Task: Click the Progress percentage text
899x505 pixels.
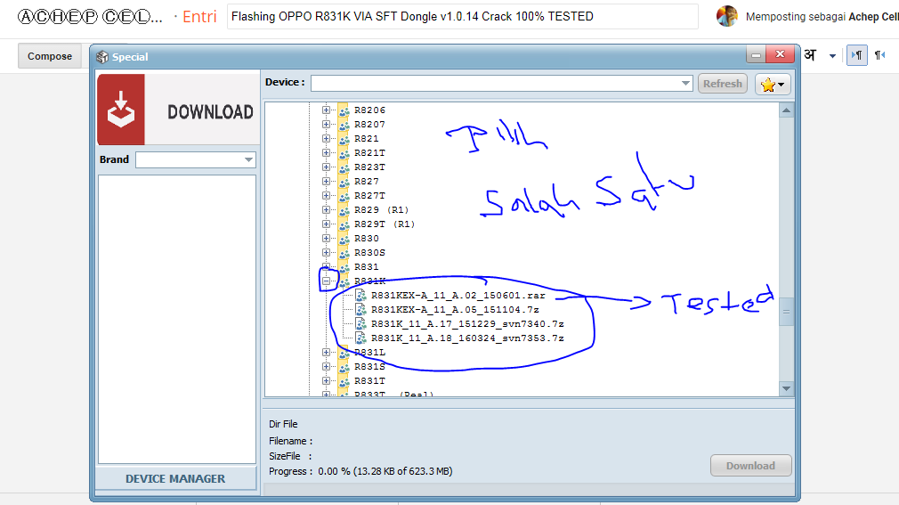Action: [385, 471]
